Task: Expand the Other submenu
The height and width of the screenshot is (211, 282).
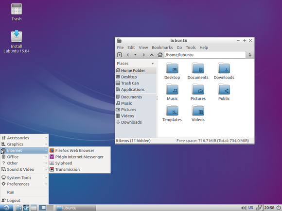Action: pos(24,163)
